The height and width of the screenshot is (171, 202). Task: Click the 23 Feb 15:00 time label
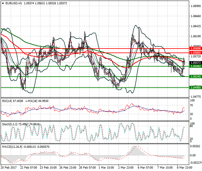point(48,168)
